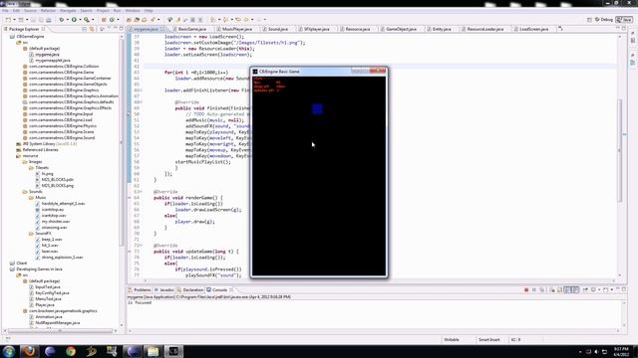638x358 pixels.
Task: Toggle Show Console on standard out change
Action: click(x=567, y=289)
